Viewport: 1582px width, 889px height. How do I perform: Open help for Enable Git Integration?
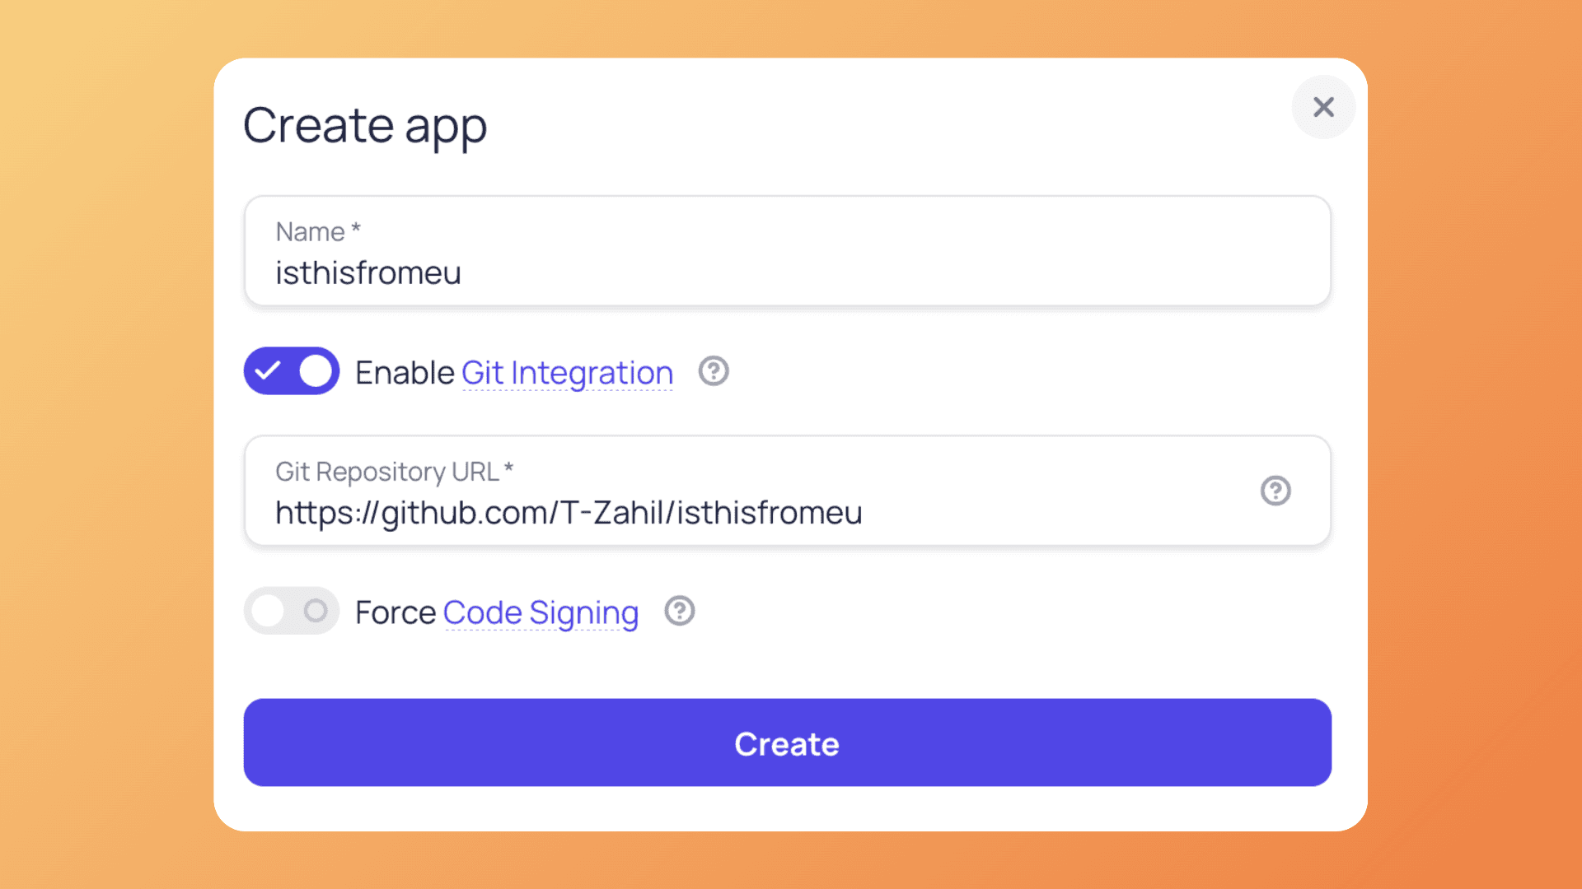(x=713, y=372)
